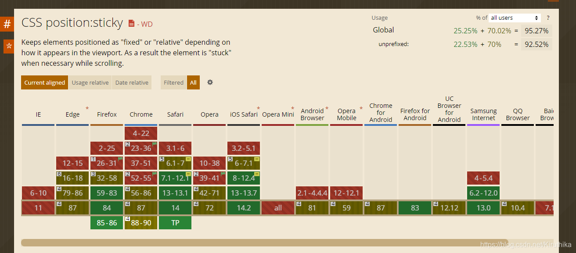Select Safari 7.1-12.1 support cell

point(175,178)
